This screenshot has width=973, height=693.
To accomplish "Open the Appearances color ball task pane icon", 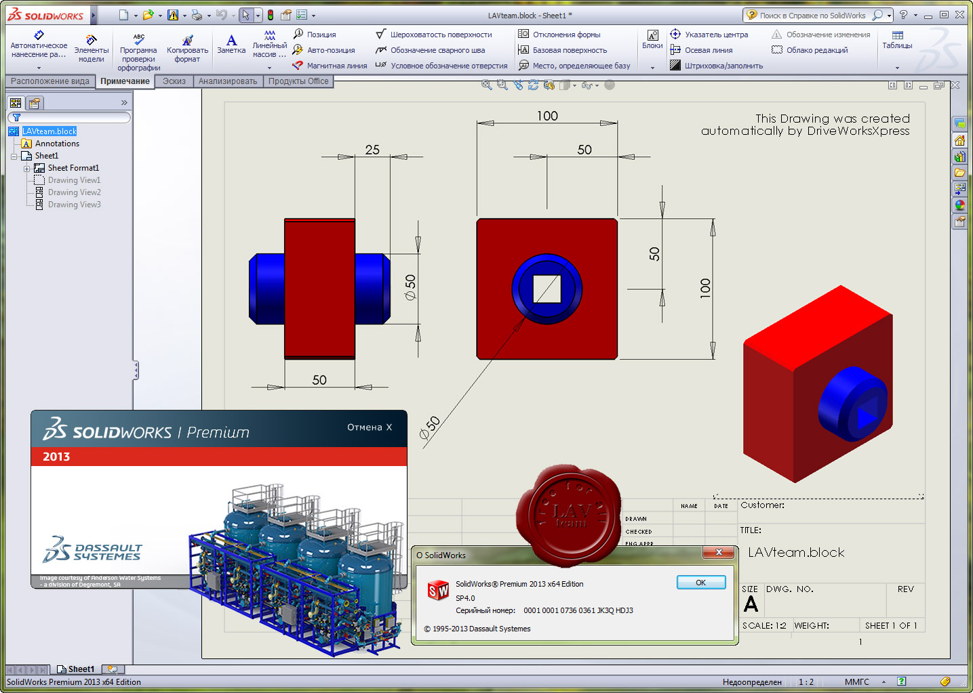I will 959,205.
